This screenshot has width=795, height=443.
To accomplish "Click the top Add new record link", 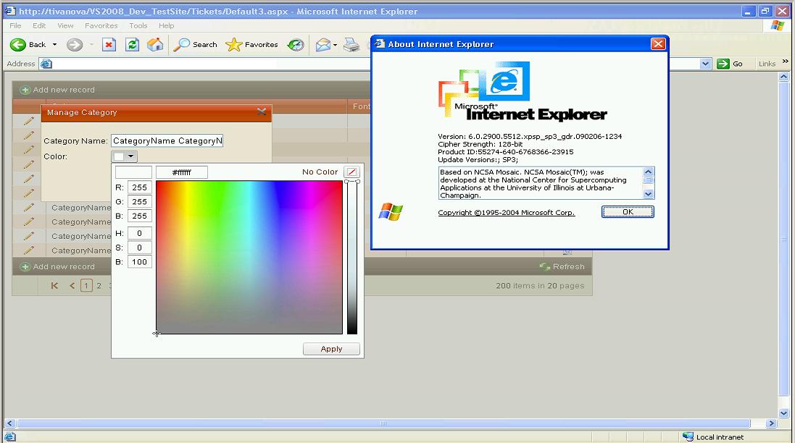I will [x=57, y=90].
